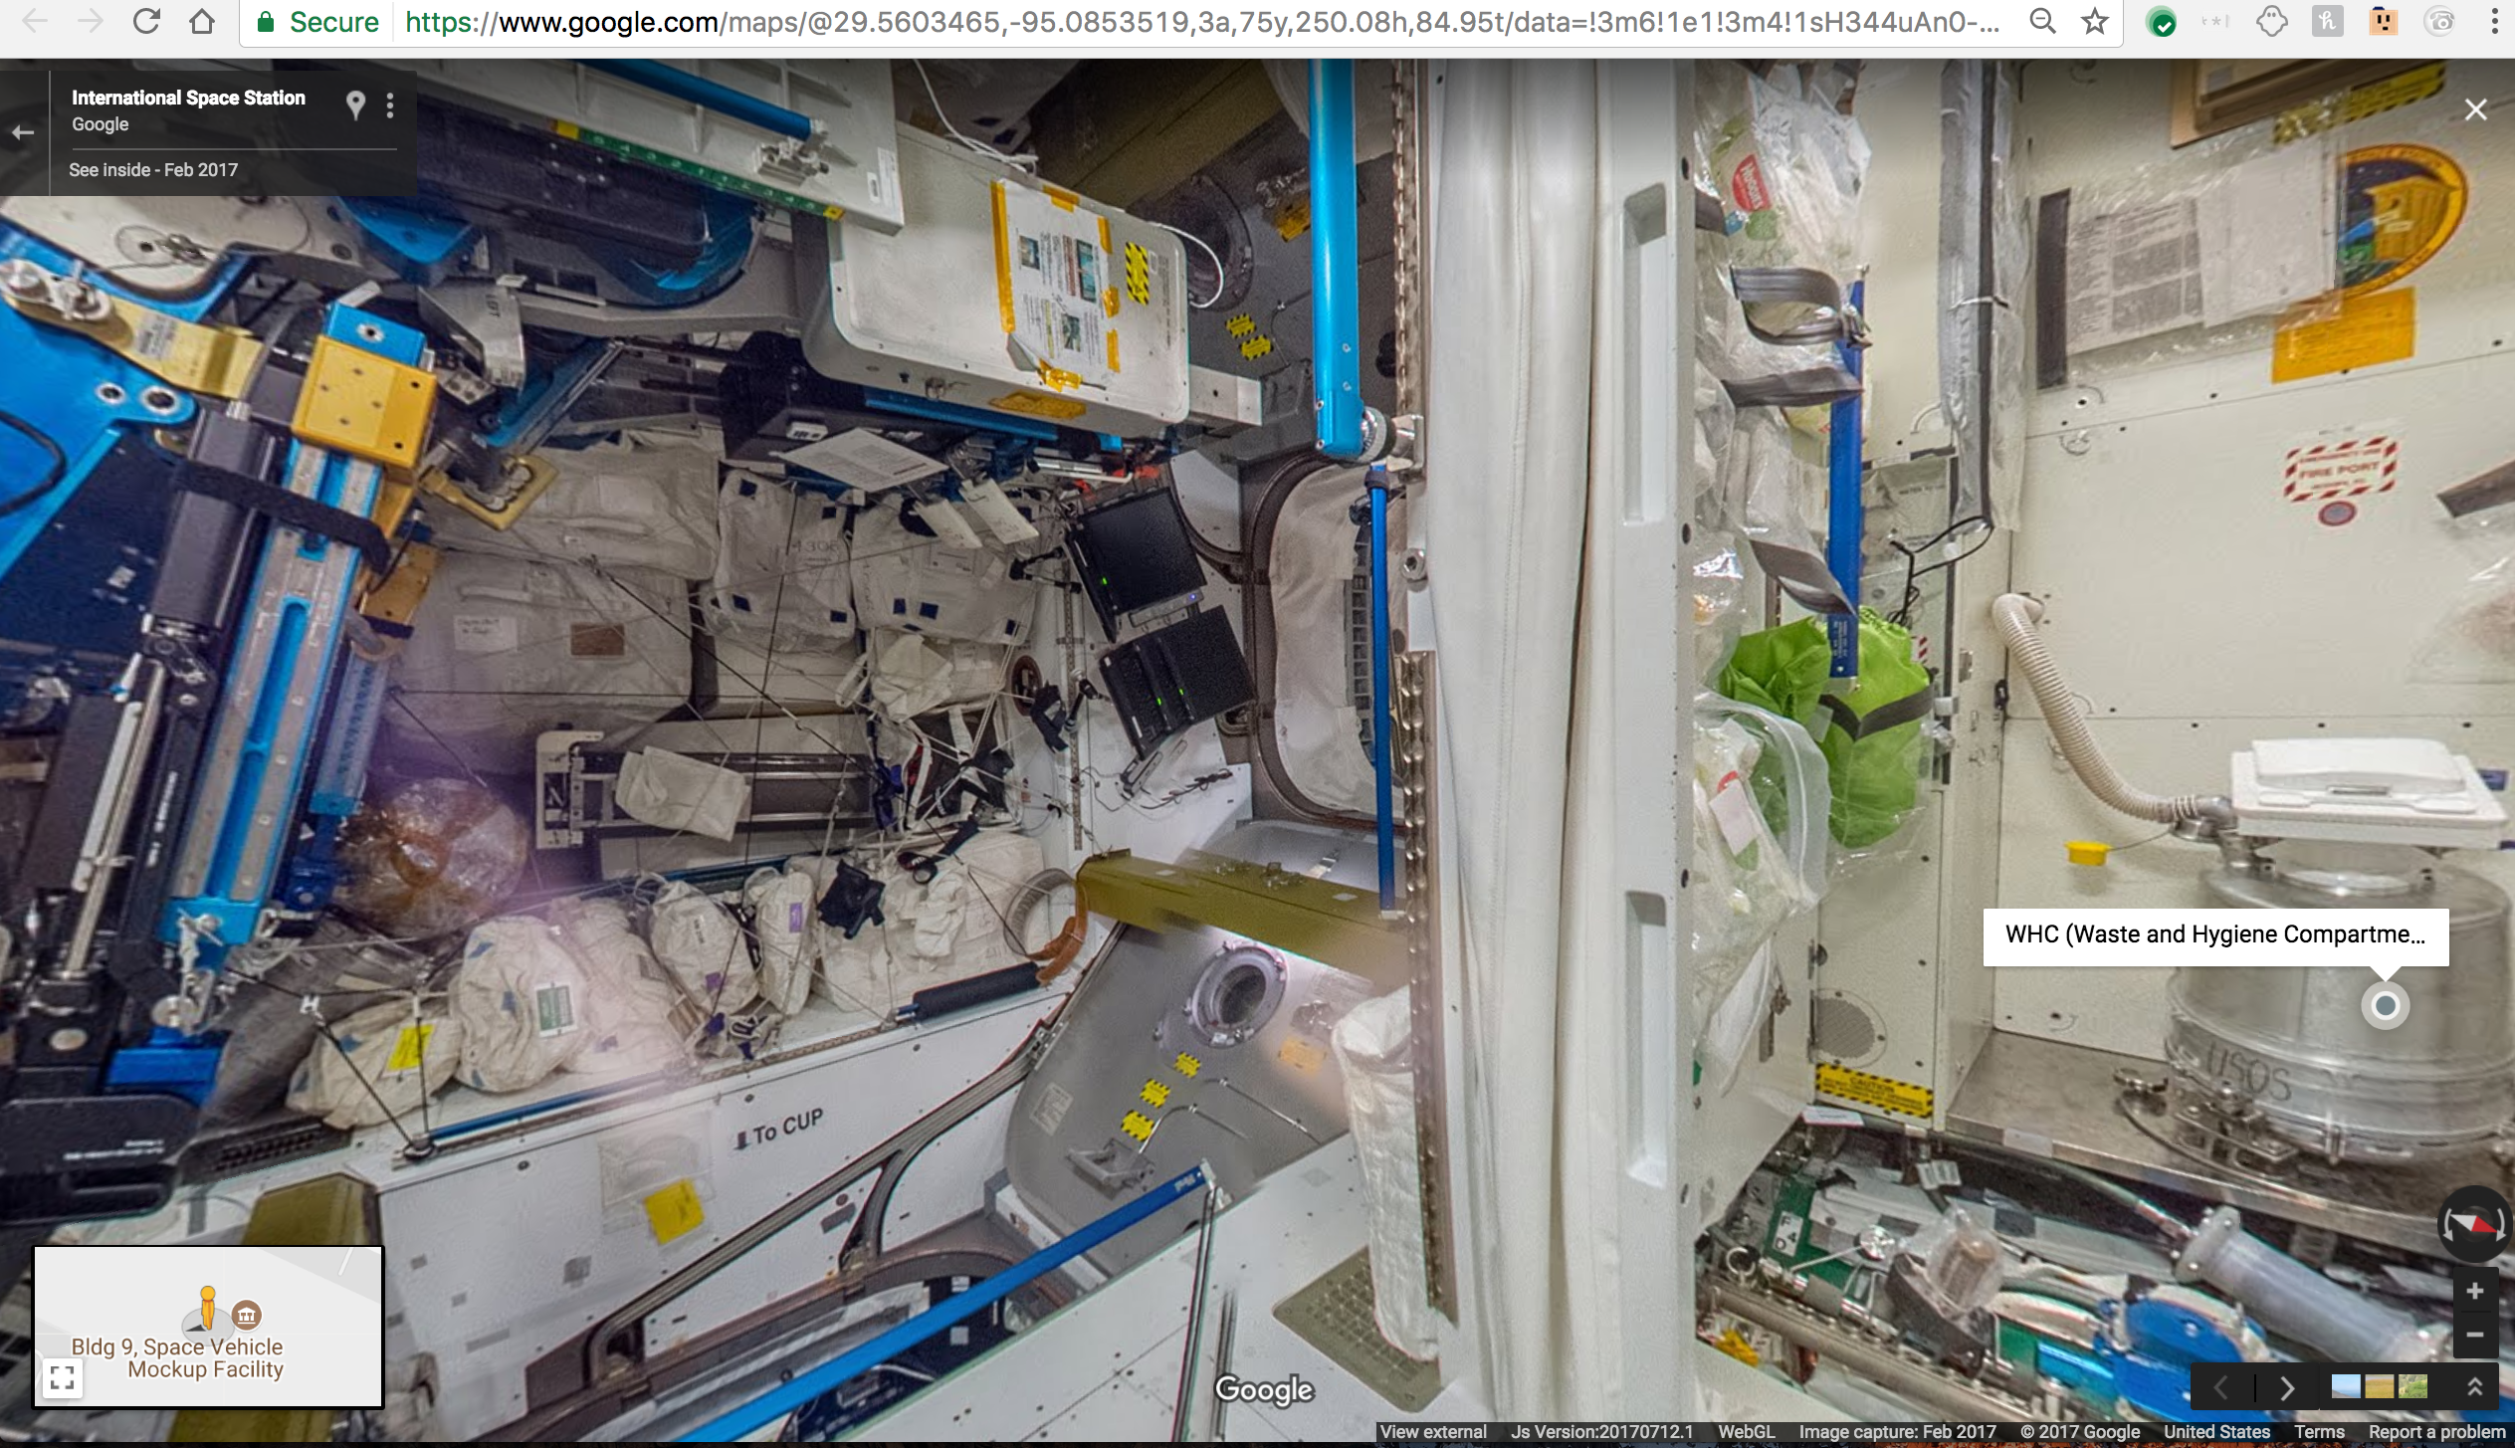The image size is (2515, 1448).
Task: Open the WHC Waste and Hygiene Compartment label
Action: point(2214,935)
